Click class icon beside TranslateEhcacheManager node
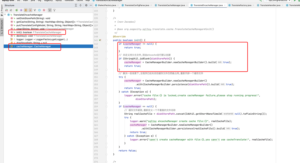The width and height of the screenshot is (300, 163). [x=9, y=15]
